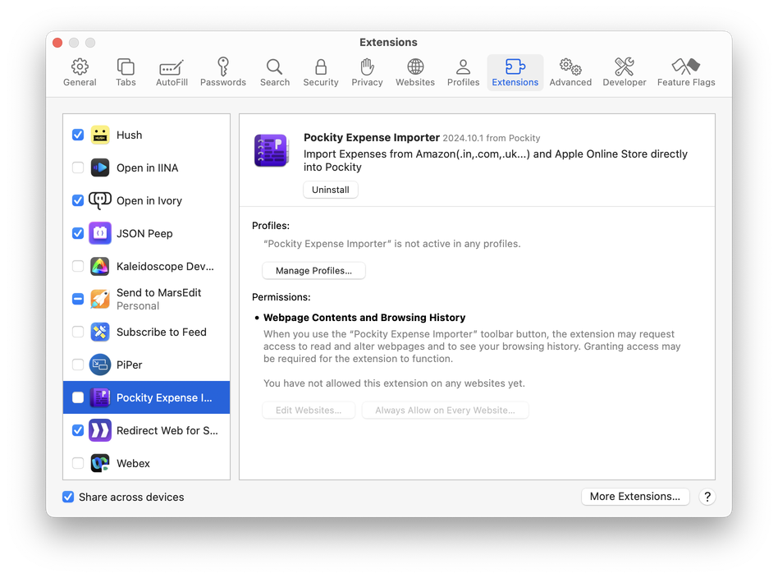Open the Developer tools icon
The height and width of the screenshot is (578, 778).
[625, 66]
